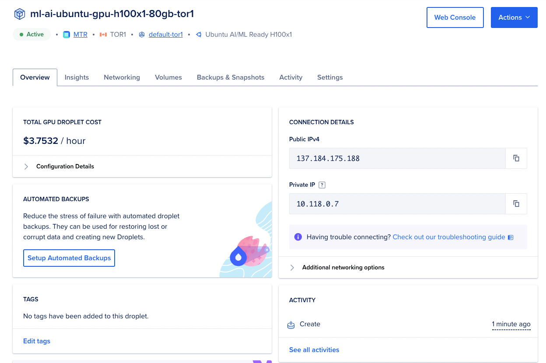Open the Actions dropdown menu
Screen dimensions: 546x363
(514, 17)
